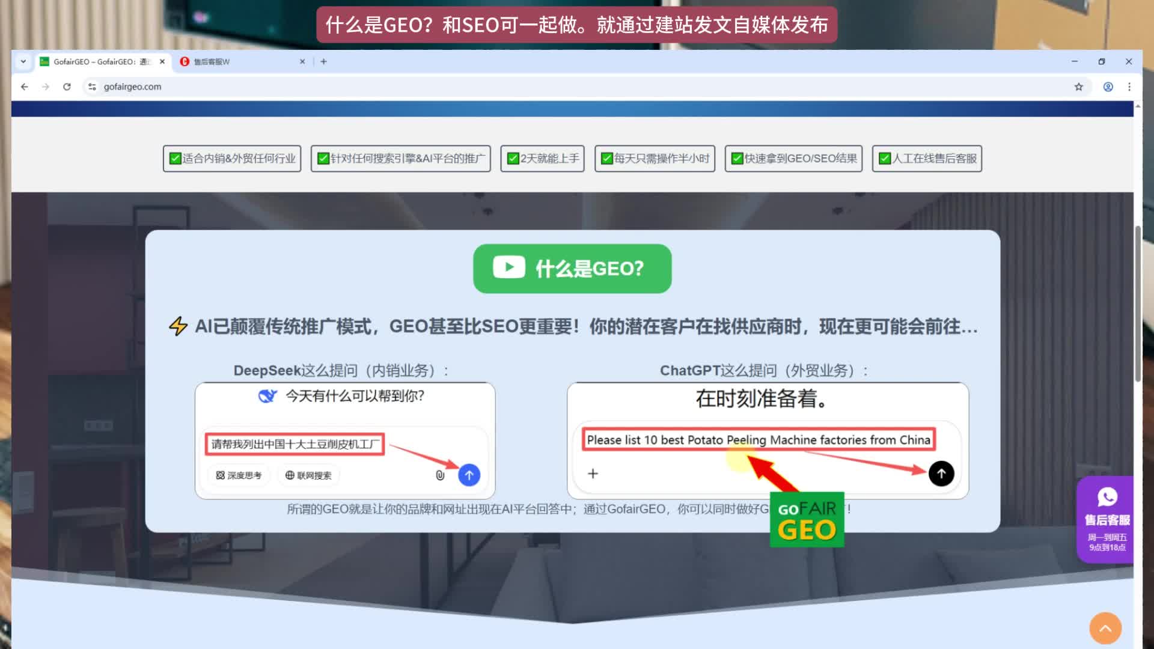This screenshot has width=1154, height=649.
Task: Open the Chrome three-dot menu
Action: coord(1129,87)
